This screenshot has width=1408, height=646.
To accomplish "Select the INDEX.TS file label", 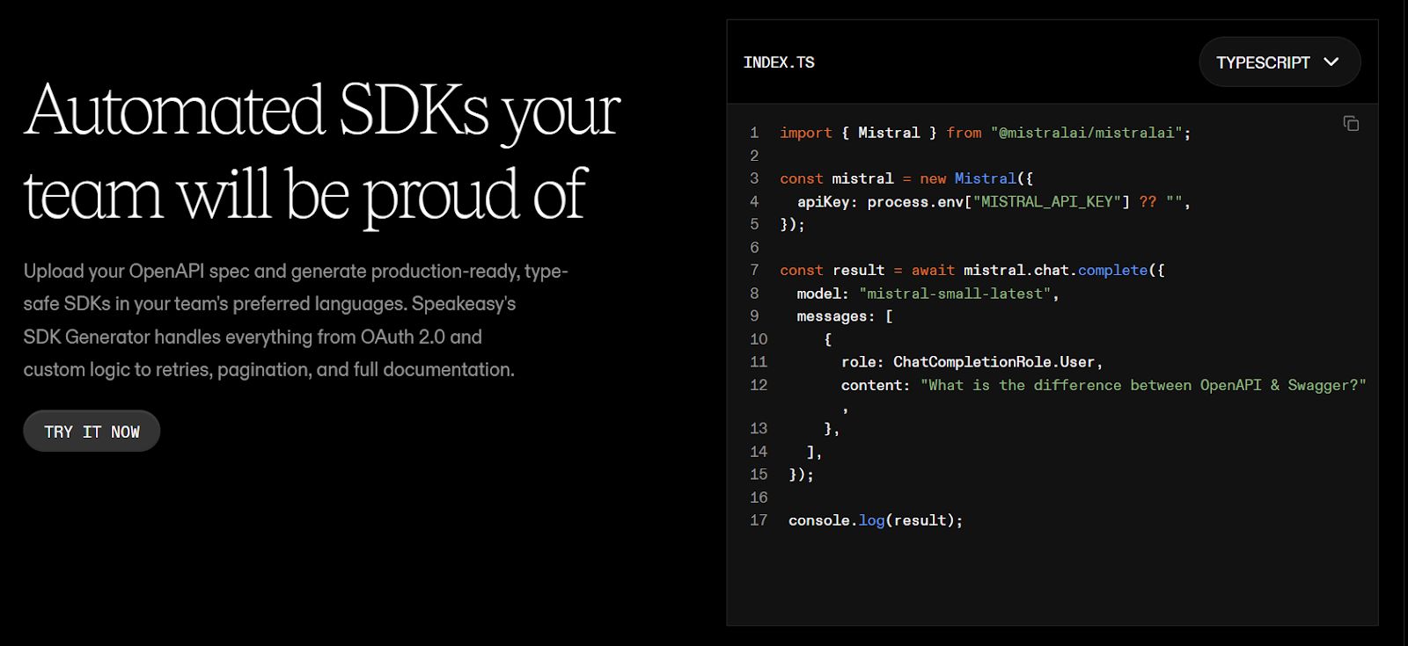I will [779, 62].
